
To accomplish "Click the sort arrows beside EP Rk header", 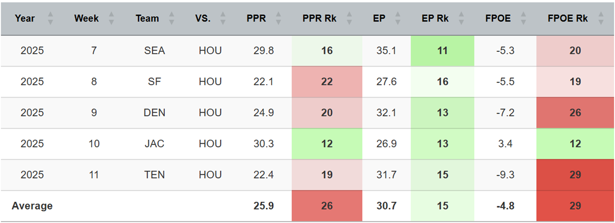I will [462, 19].
